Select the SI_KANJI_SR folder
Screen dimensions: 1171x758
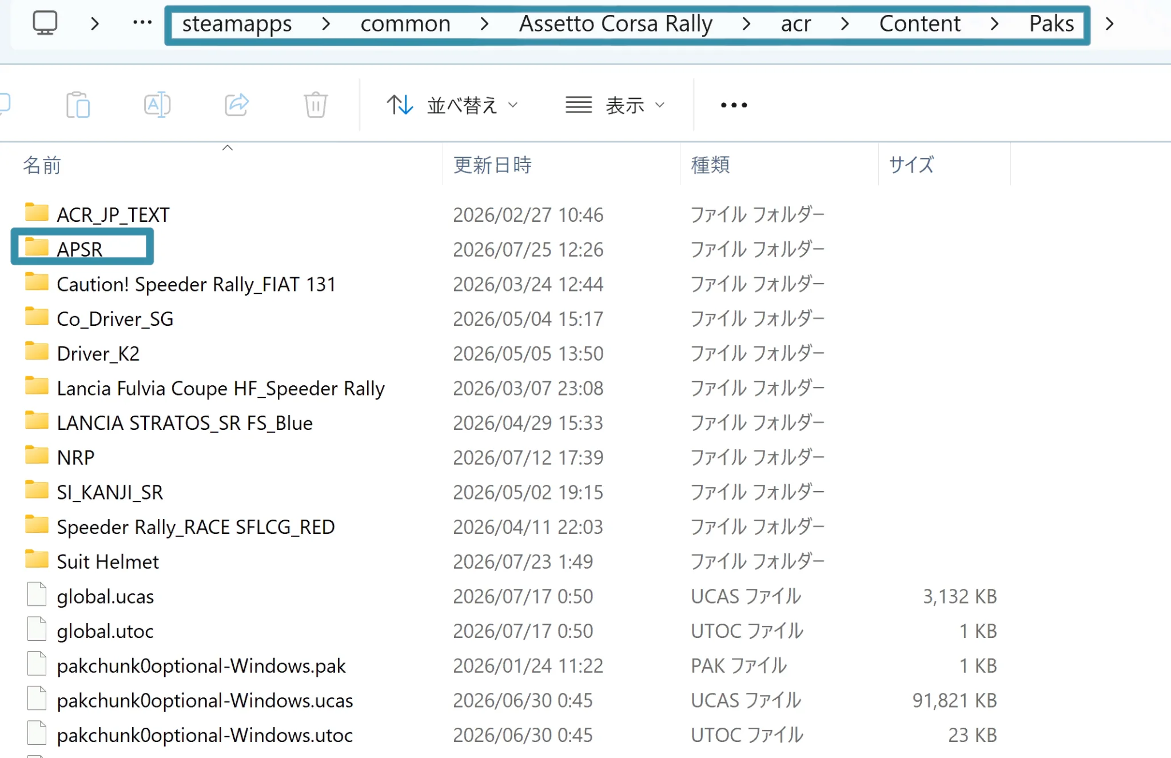pos(110,493)
